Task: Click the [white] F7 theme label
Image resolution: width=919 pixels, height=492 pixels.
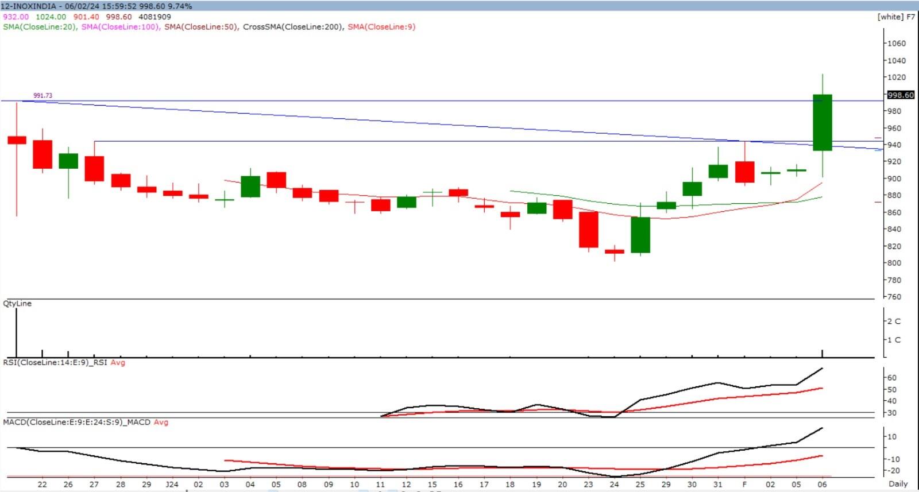Action: point(896,17)
